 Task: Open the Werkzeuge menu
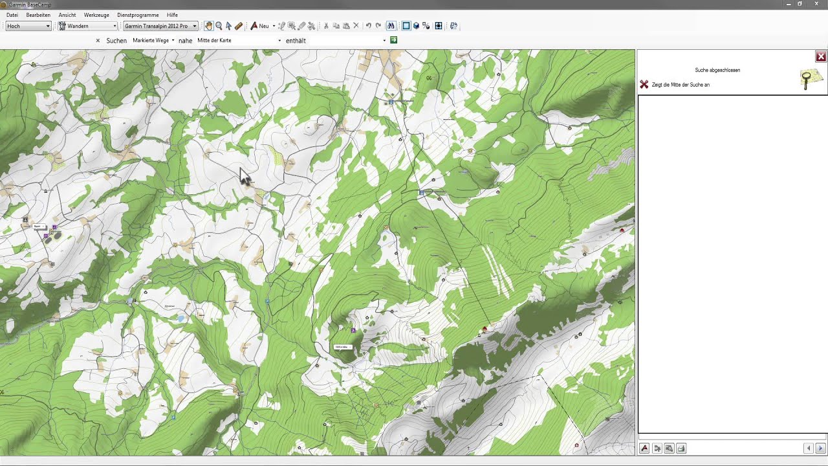(x=96, y=15)
